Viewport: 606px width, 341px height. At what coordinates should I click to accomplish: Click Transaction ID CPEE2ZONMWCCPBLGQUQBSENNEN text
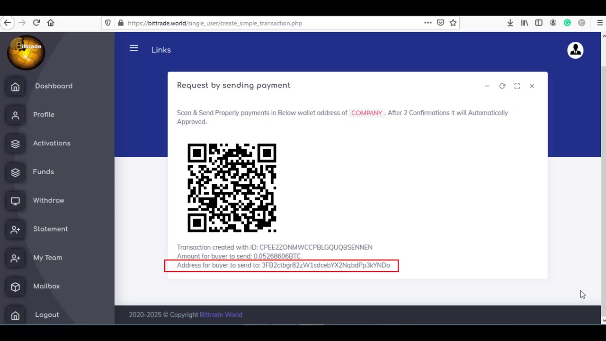(x=316, y=247)
